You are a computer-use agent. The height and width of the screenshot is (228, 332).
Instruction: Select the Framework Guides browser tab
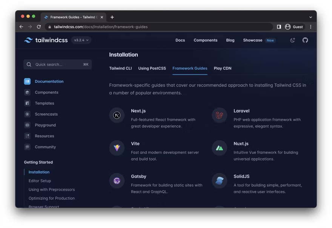pyautogui.click(x=74, y=17)
